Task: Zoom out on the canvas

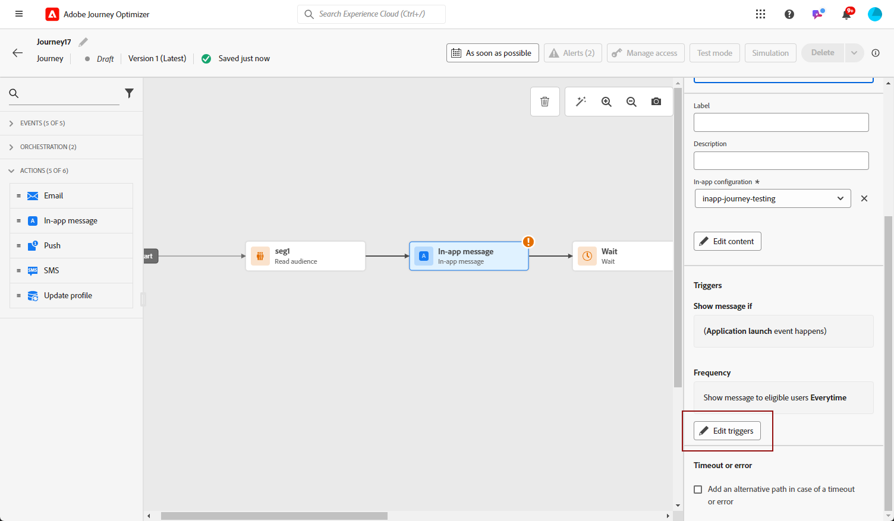Action: click(x=631, y=102)
